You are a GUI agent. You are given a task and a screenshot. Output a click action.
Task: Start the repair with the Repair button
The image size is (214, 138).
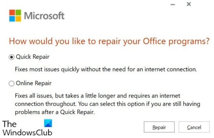pyautogui.click(x=159, y=127)
